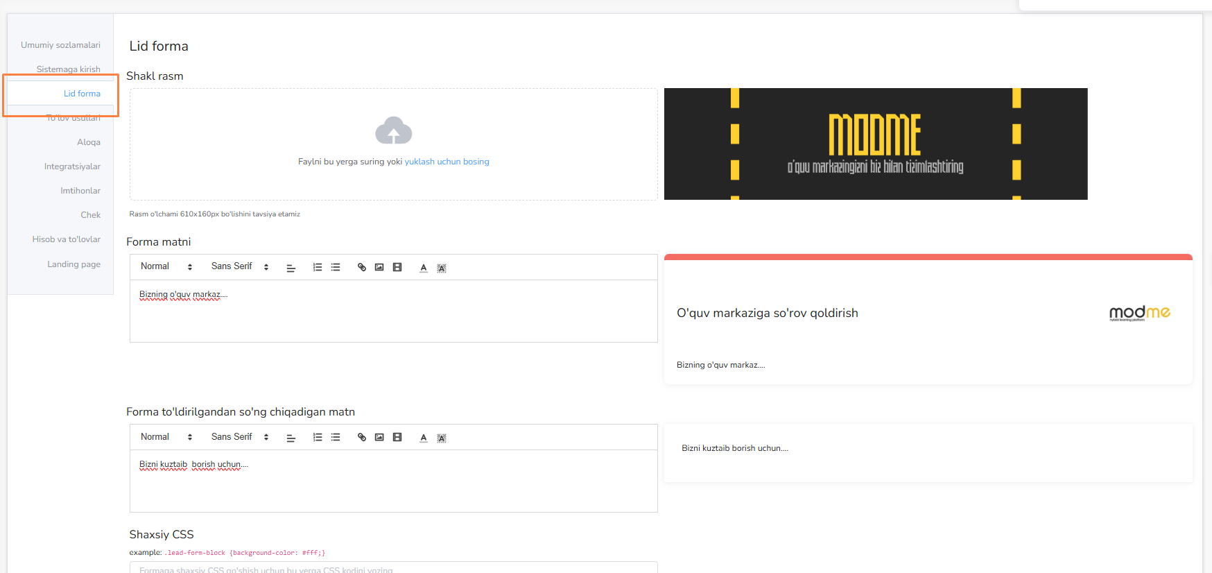The width and height of the screenshot is (1212, 573).
Task: Insert video in Forma matni editor
Action: coord(397,267)
